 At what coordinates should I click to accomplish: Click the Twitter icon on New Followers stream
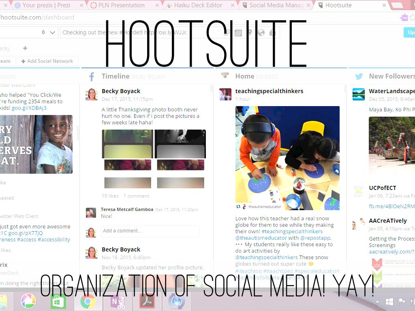pos(359,77)
